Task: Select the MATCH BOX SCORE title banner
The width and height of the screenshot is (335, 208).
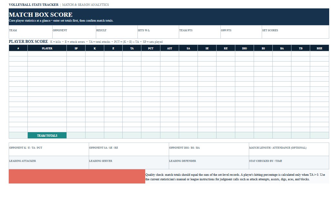Action: 169,17
